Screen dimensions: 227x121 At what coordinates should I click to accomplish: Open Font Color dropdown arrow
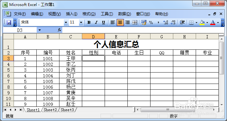click(x=218, y=22)
